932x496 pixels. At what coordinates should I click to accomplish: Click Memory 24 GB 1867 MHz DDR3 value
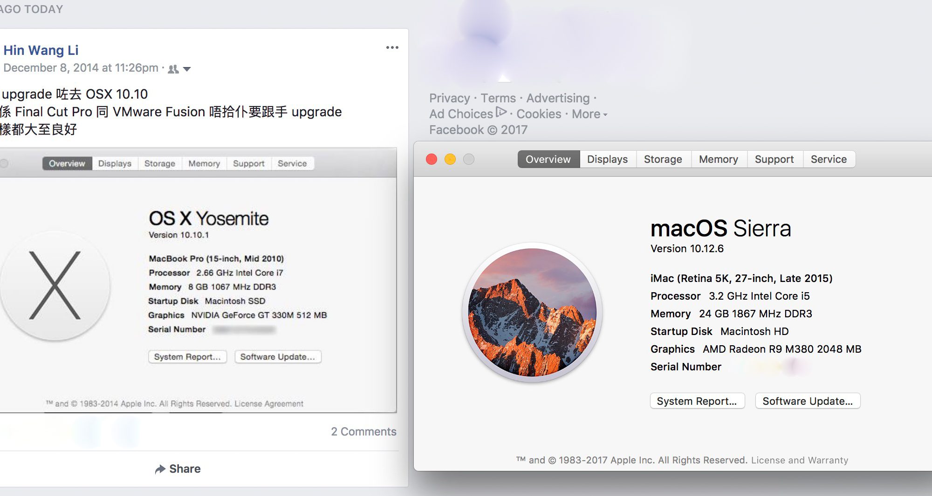(x=755, y=314)
